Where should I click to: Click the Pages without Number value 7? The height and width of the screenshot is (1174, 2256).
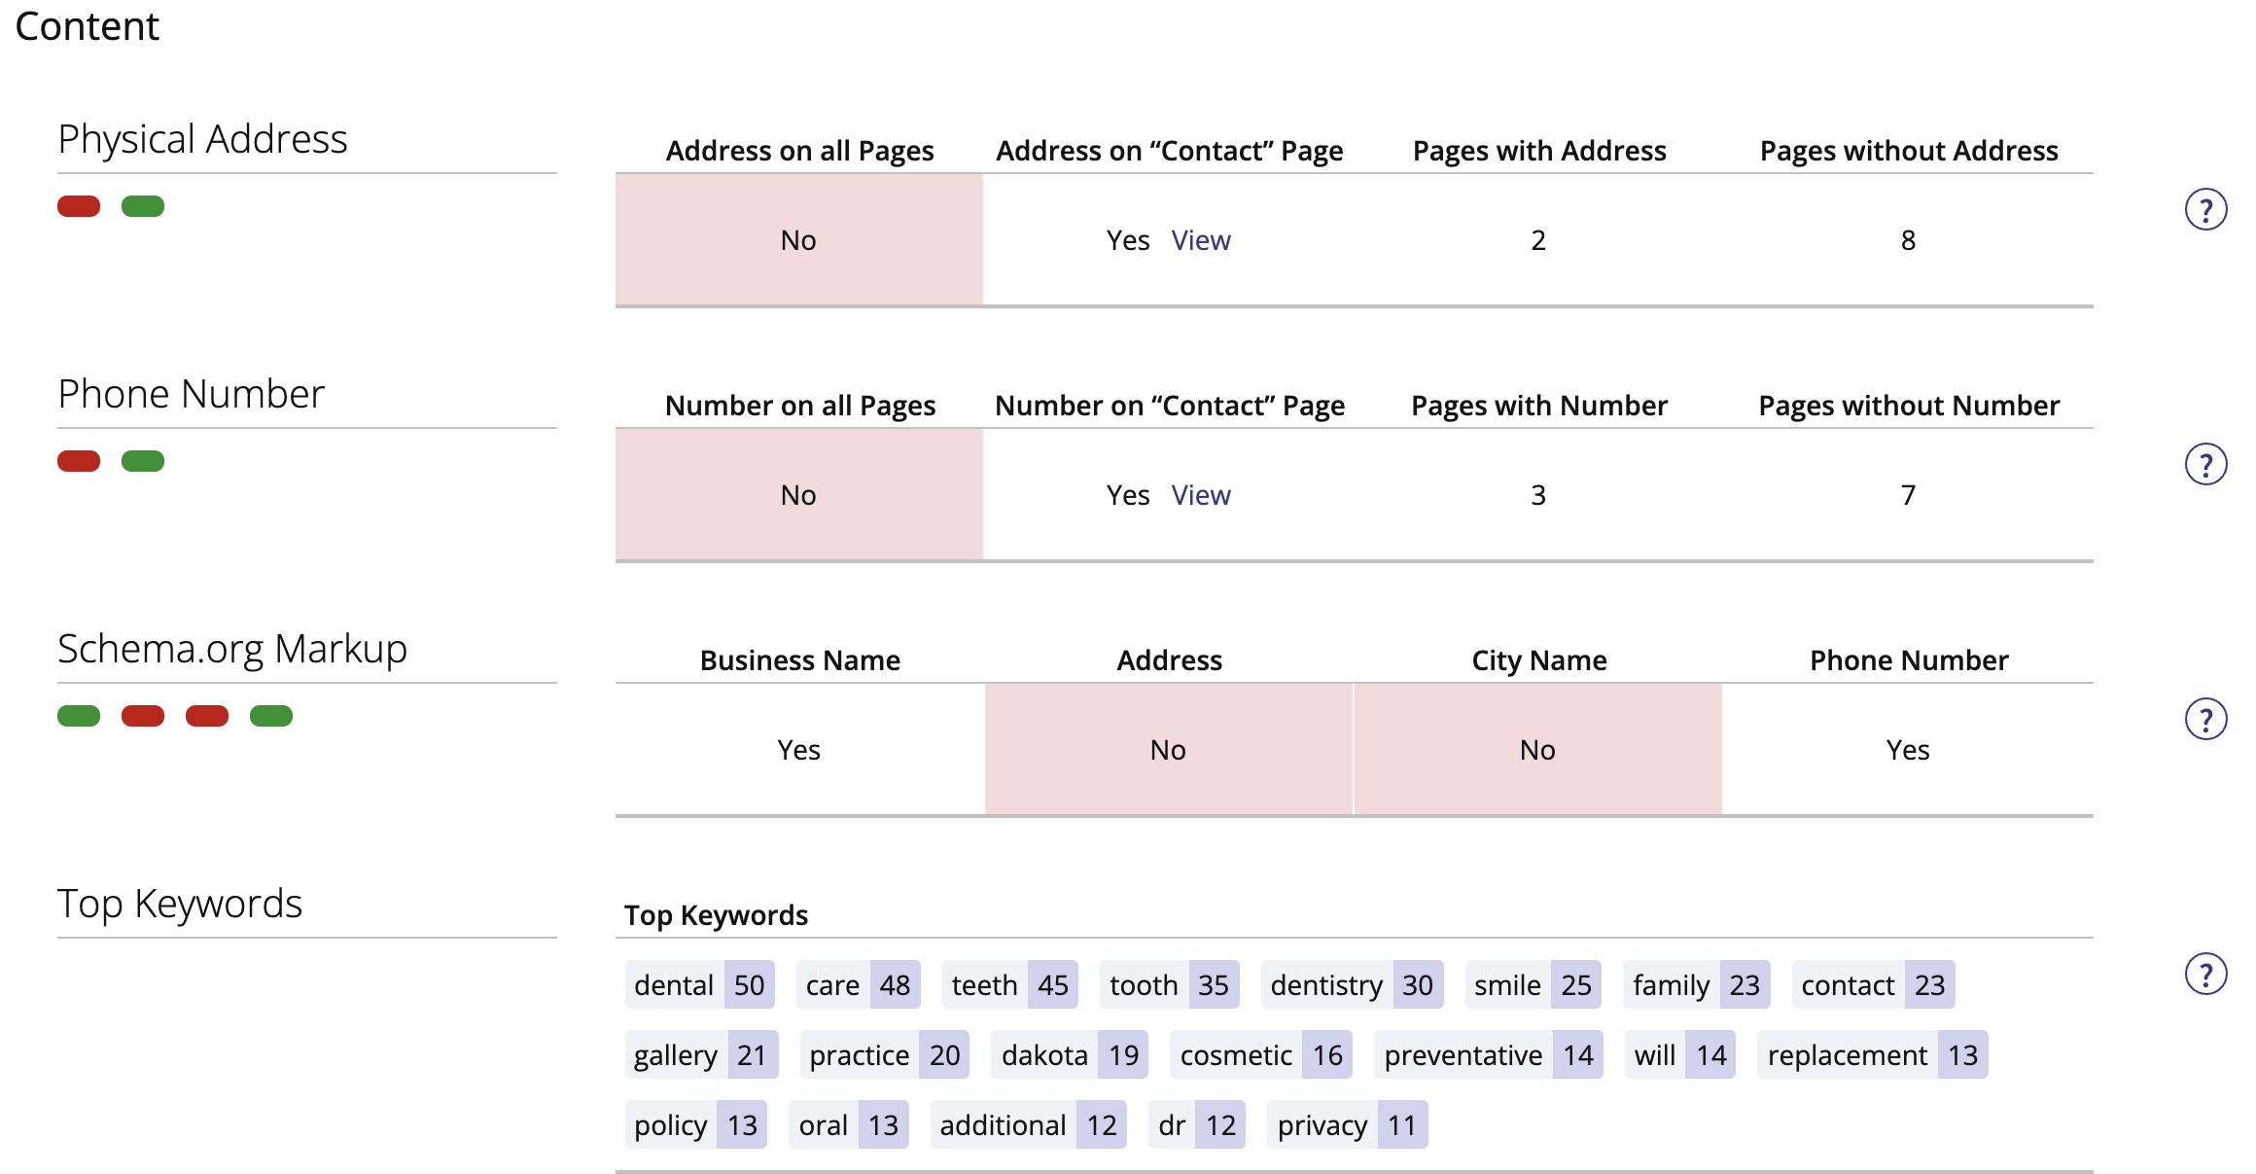[x=1908, y=495]
